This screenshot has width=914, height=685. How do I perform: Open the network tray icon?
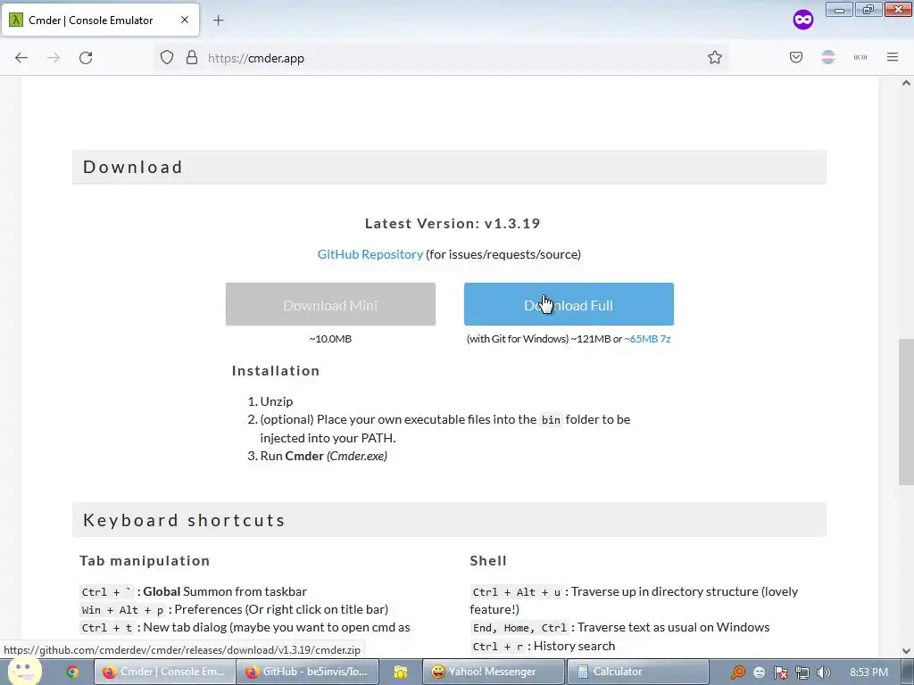802,673
